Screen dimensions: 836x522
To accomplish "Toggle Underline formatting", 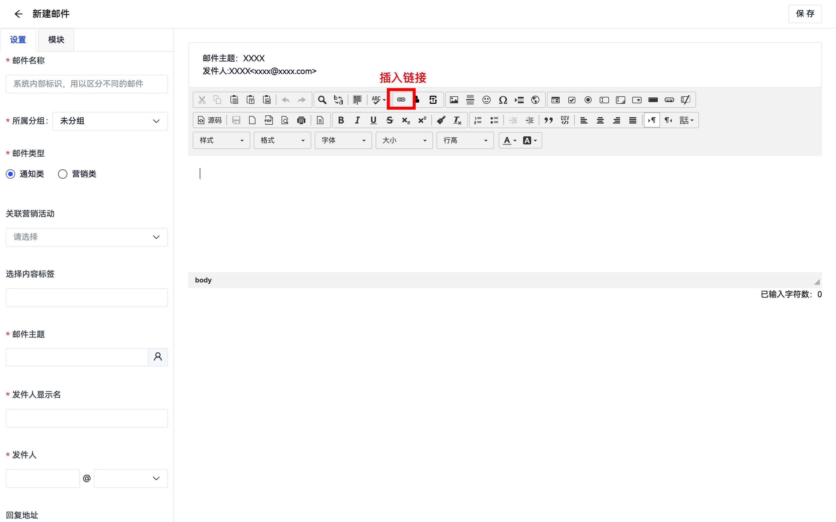I will point(373,120).
